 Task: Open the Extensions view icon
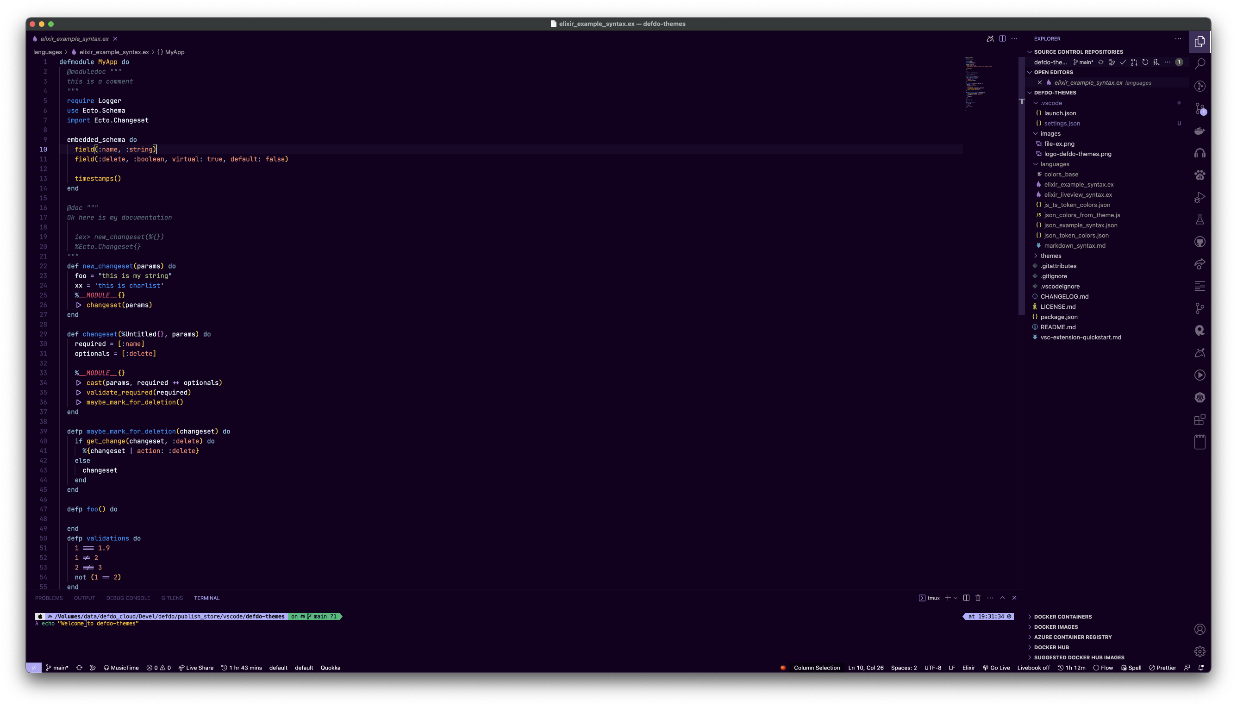1200,419
